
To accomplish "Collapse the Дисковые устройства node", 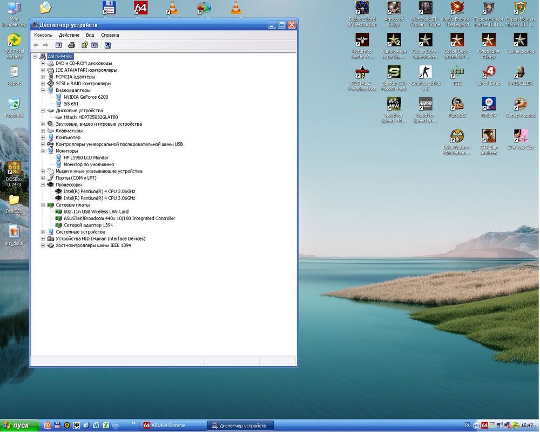I will click(43, 111).
